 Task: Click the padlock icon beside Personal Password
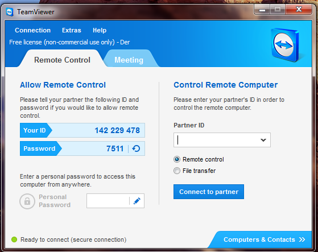coord(27,201)
